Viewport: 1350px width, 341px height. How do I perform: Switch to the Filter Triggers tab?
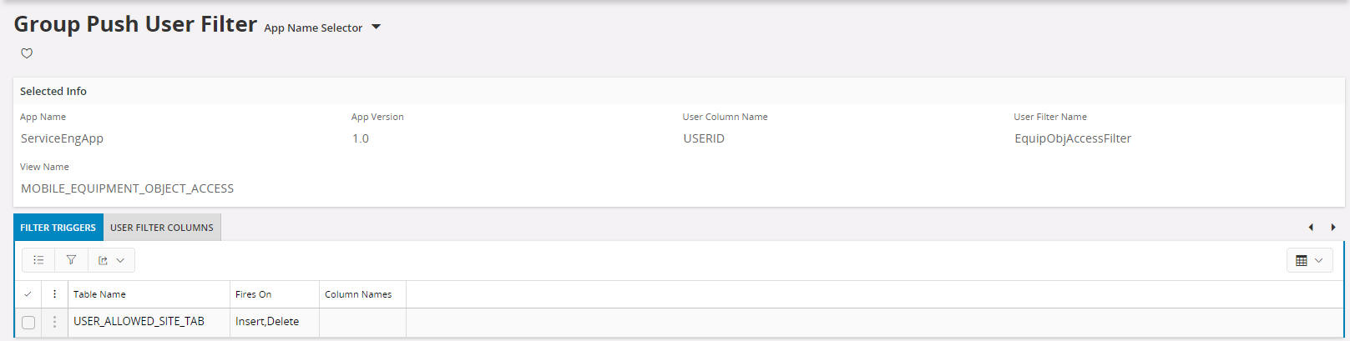coord(58,228)
